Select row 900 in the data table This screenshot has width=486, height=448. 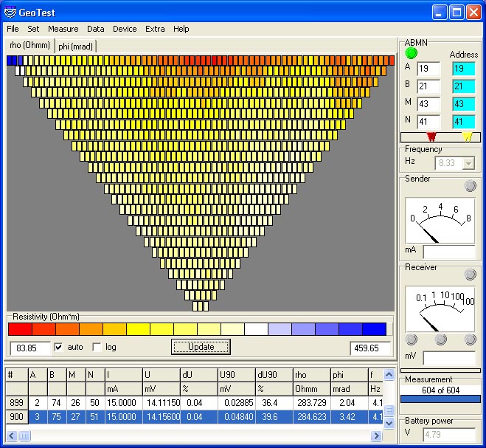195,417
